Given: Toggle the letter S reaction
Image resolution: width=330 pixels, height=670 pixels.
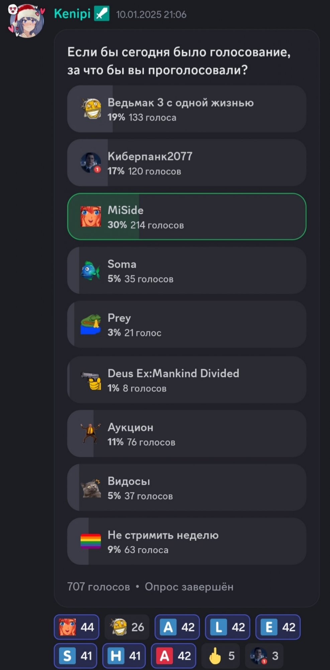Looking at the screenshot, I should pos(76,656).
